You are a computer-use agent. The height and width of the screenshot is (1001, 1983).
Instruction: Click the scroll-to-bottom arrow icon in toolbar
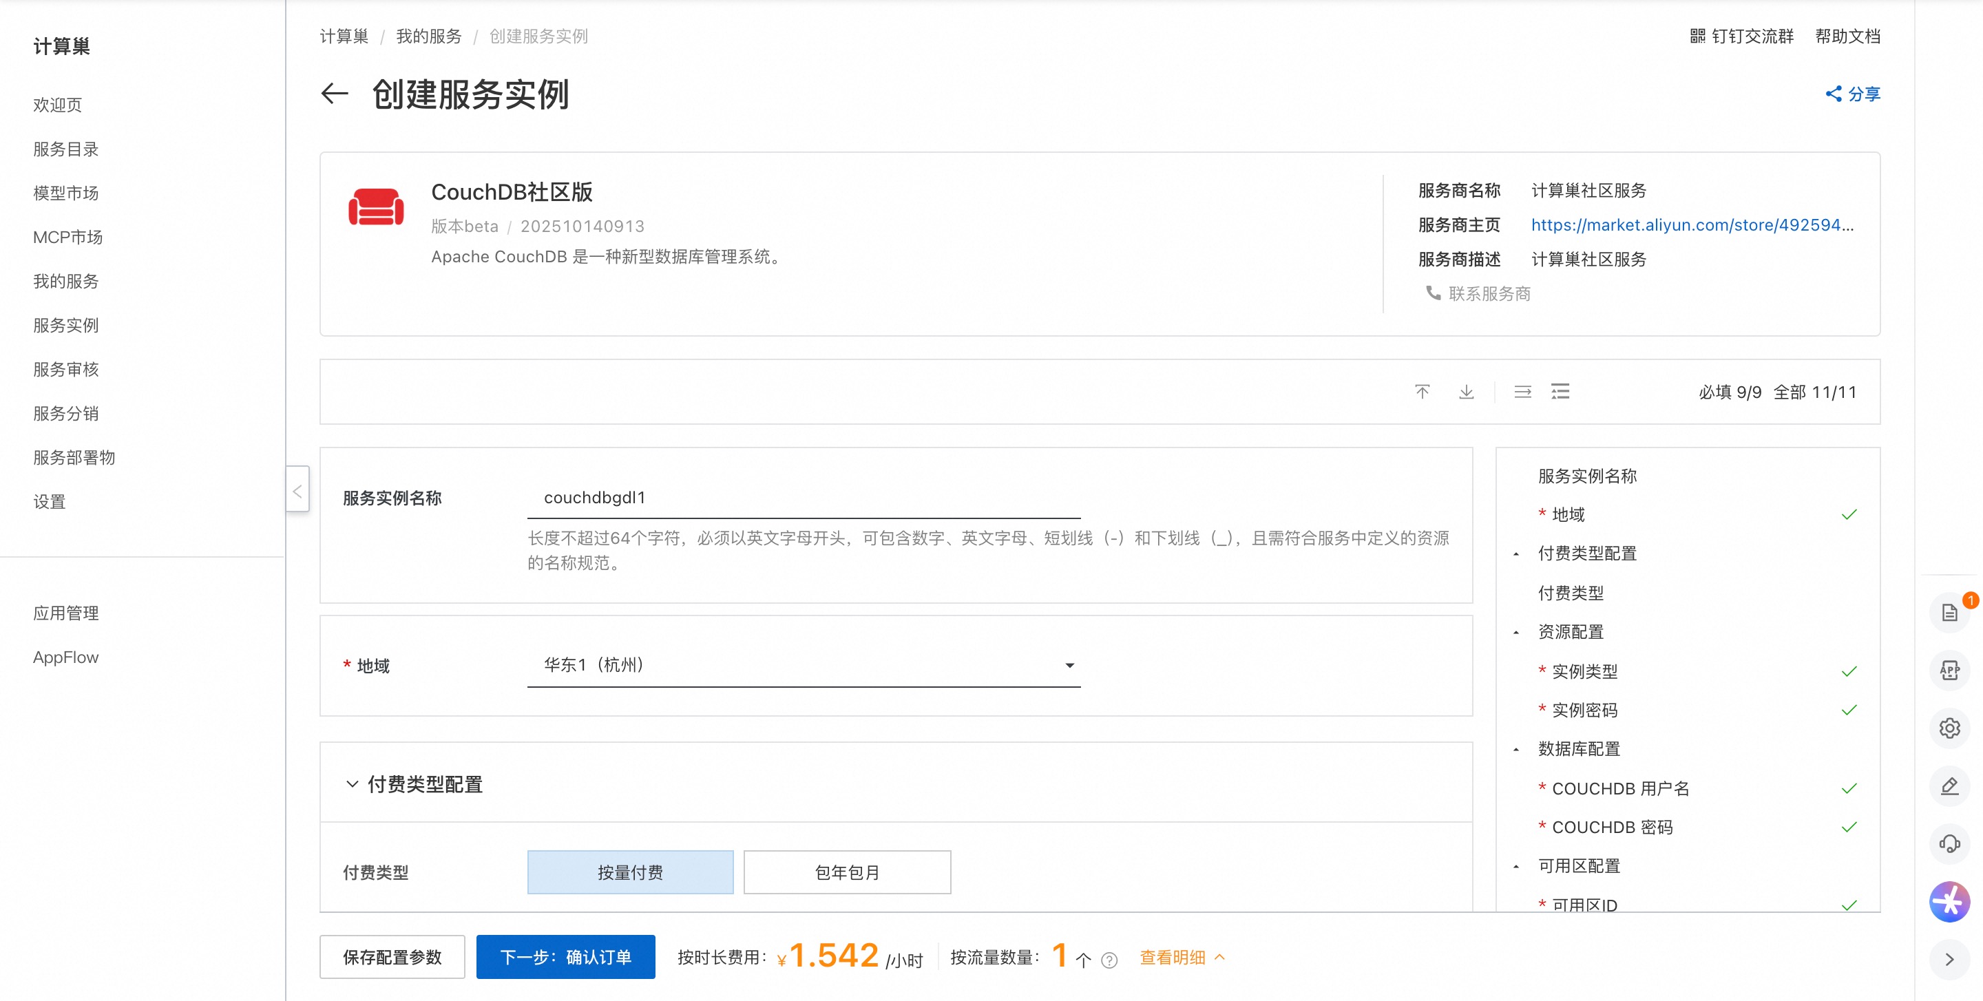[1466, 392]
